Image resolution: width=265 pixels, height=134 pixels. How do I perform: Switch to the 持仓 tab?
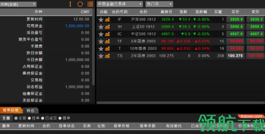click(31, 111)
